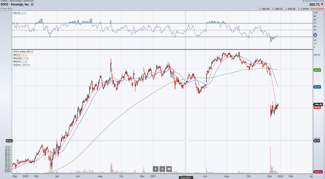Click the blue RSI value marker on axis
Screen dimensions: 325x179
coord(315,34)
